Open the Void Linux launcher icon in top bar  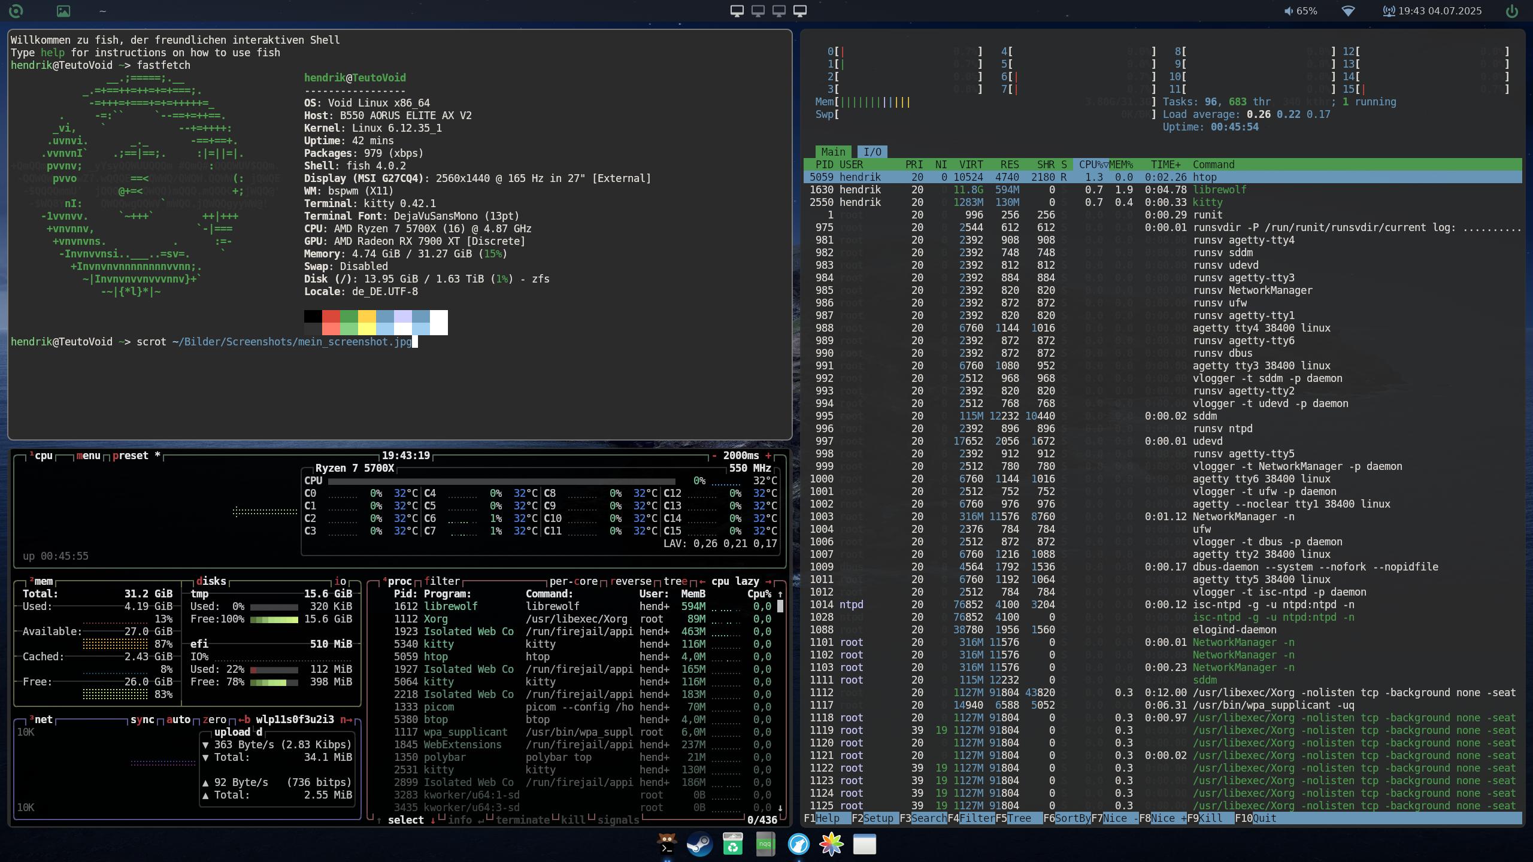click(16, 11)
